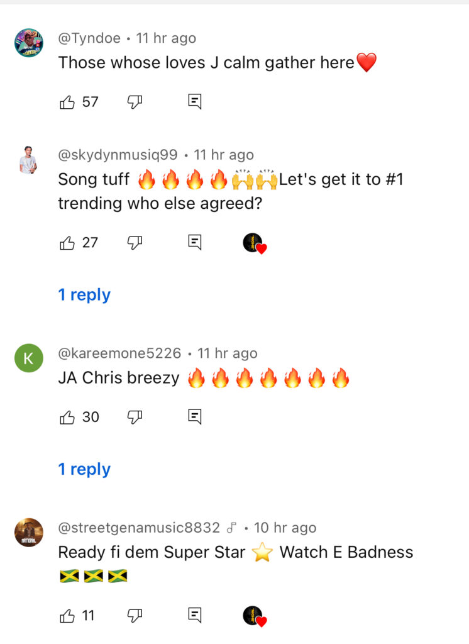Screen dimensions: 469x644
Task: Reply to the 'Song tuff' comment
Action: [195, 242]
